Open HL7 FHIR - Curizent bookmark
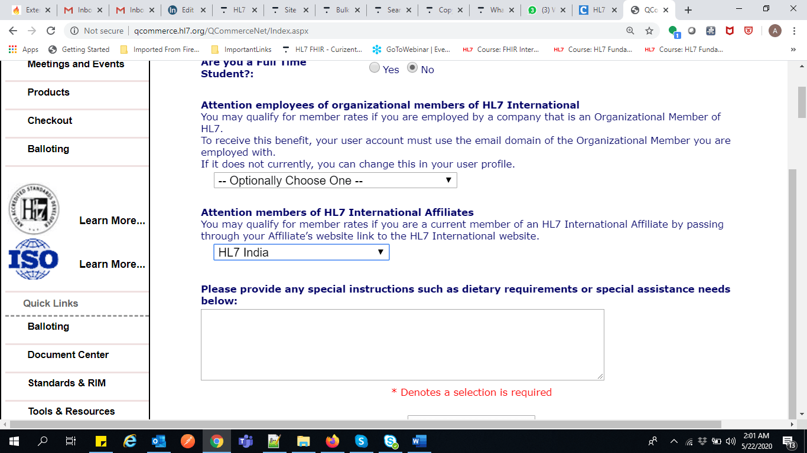Viewport: 807px width, 453px height. coord(323,50)
